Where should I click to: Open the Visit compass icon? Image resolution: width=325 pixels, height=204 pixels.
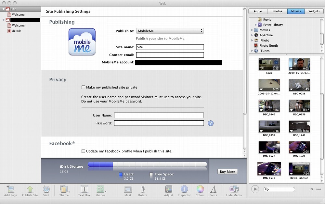tap(46, 189)
